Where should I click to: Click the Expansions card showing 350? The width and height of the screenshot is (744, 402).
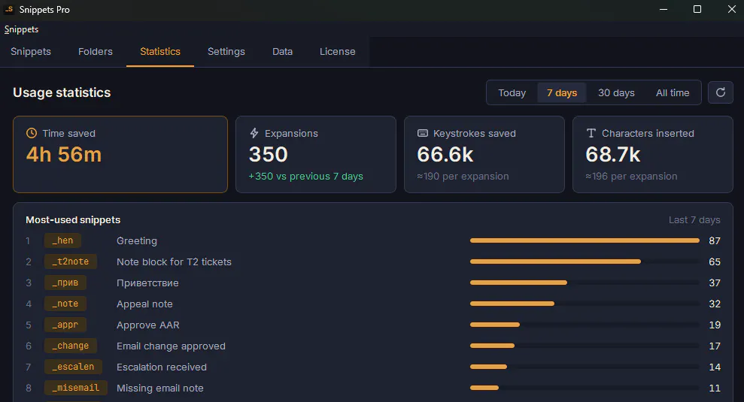click(316, 155)
